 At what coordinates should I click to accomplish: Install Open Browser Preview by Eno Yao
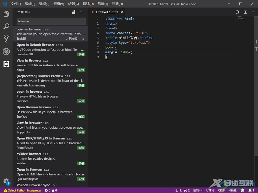[81, 117]
